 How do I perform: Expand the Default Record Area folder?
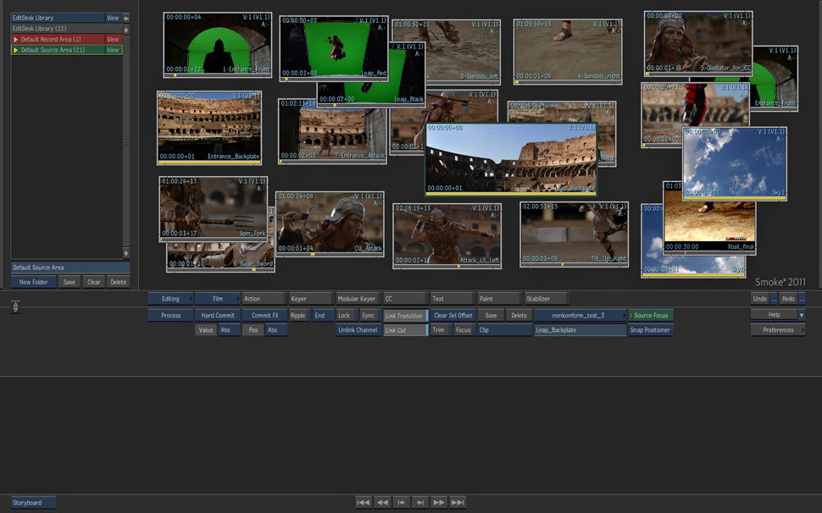click(16, 39)
